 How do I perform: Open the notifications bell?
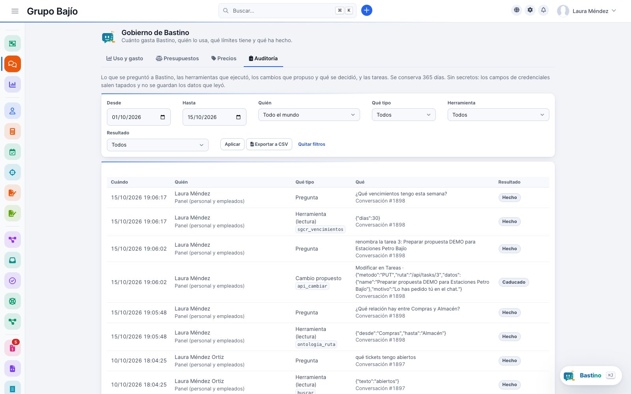click(543, 10)
